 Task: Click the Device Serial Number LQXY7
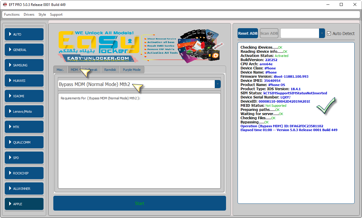tap(285, 97)
